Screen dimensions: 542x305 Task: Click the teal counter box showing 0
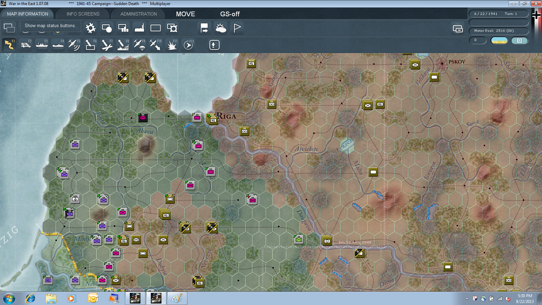(519, 40)
